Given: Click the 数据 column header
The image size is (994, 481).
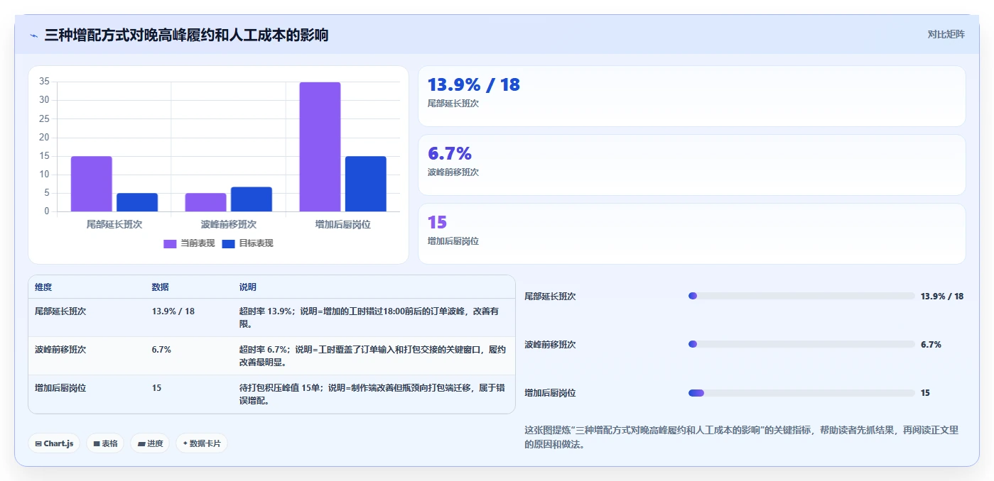Looking at the screenshot, I should 161,287.
